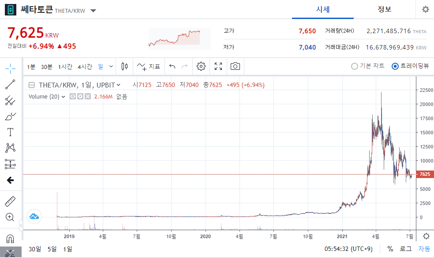Click the 2.166M volume value
Viewport: 434px width, 258px height.
(x=103, y=97)
